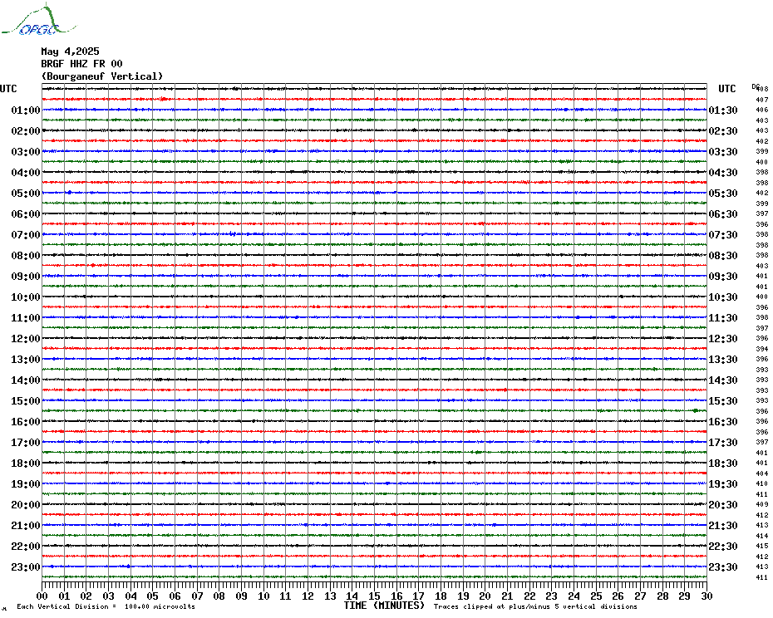Screen dimensions: 773x618
Task: Click the left 'UTC' axis header
Action: point(8,89)
